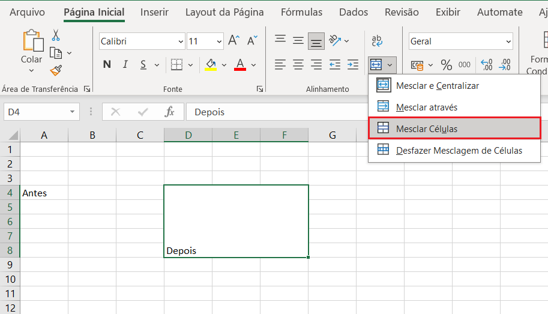Switch to the Inserir tab

(x=154, y=12)
